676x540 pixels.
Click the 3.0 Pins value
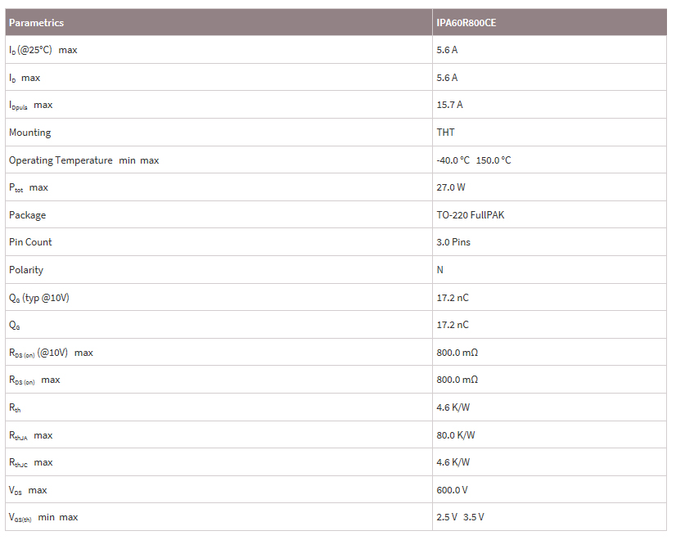[x=453, y=242]
